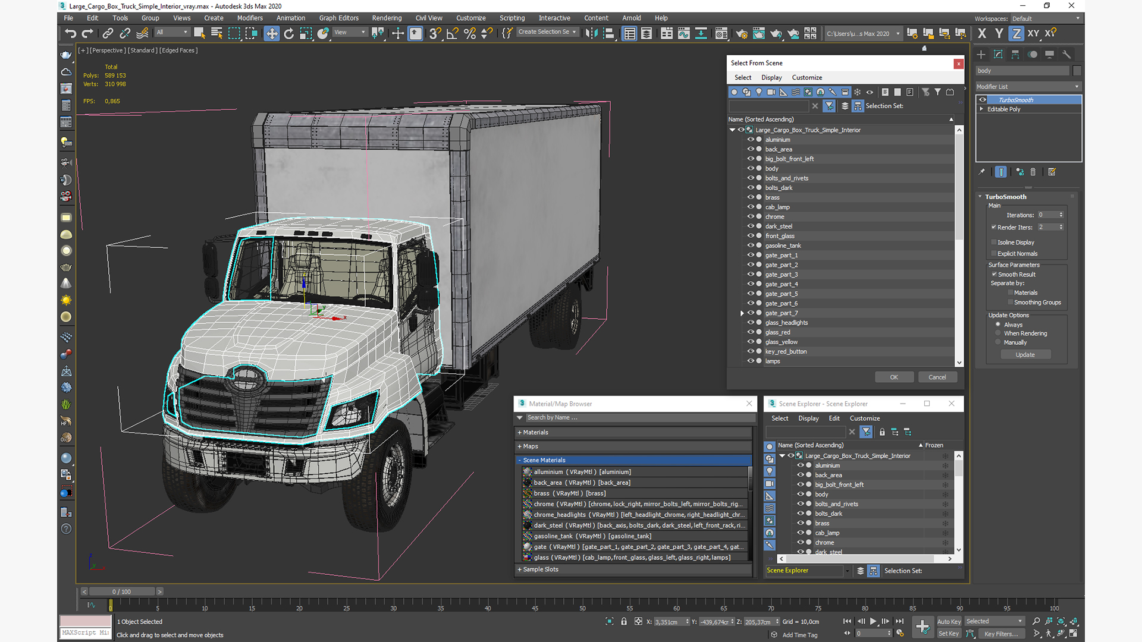Click lock icon in Scene Explorer toolbar
This screenshot has height=642, width=1142.
(882, 432)
